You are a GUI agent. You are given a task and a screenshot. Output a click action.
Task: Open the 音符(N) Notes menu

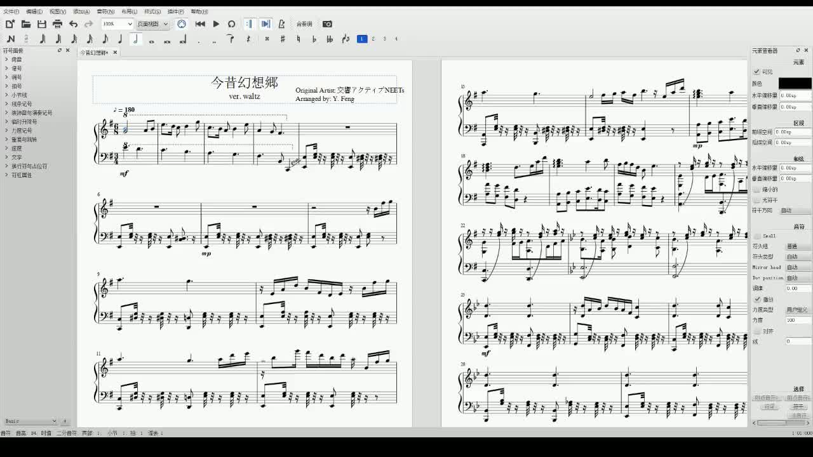point(105,11)
